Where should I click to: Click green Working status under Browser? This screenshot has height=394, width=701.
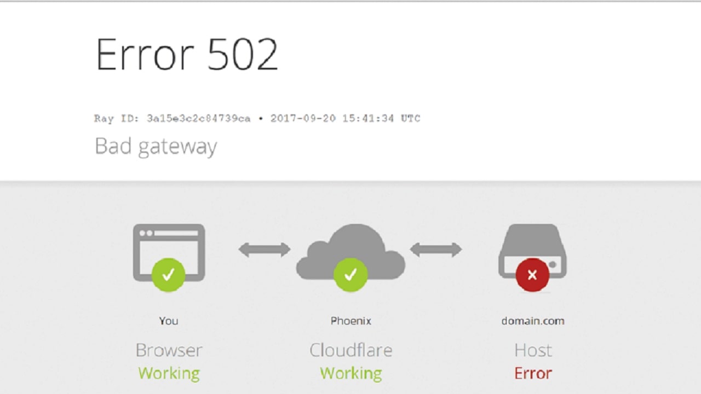point(169,374)
